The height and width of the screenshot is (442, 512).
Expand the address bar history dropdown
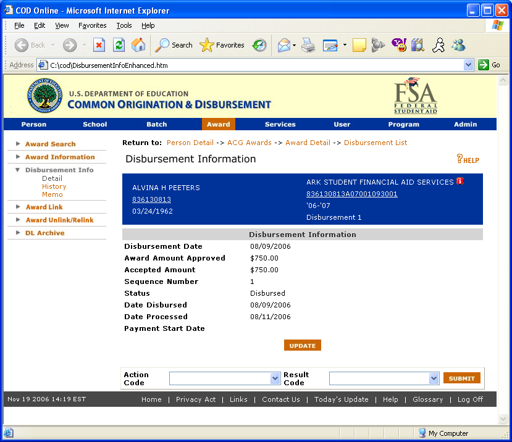468,65
